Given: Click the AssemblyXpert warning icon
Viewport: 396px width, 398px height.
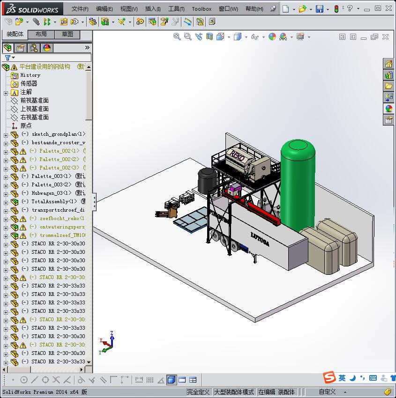Looking at the screenshot, I should point(200,22).
